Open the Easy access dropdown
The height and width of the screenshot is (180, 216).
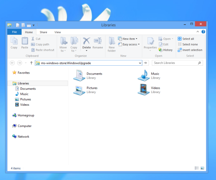[x=129, y=44]
